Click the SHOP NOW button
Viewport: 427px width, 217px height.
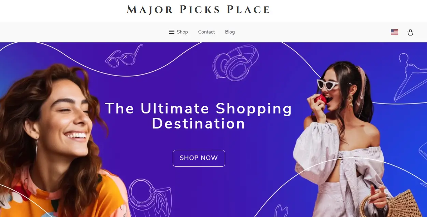pyautogui.click(x=199, y=158)
